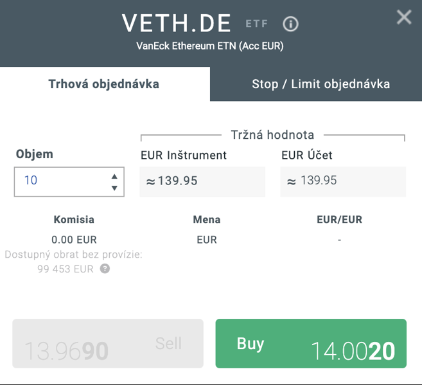Click the Tržná hodnota section heading
Viewport: 422px width, 385px height.
click(272, 135)
